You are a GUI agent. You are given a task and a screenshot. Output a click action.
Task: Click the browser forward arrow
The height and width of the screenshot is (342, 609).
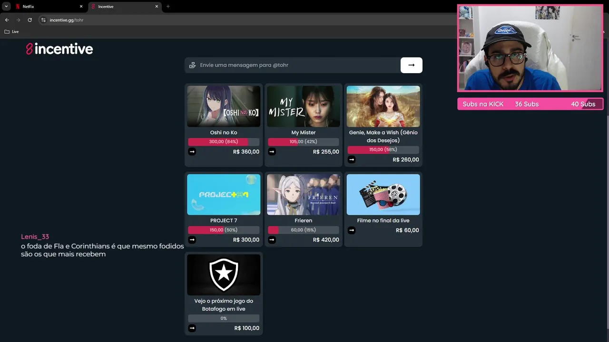[x=18, y=20]
